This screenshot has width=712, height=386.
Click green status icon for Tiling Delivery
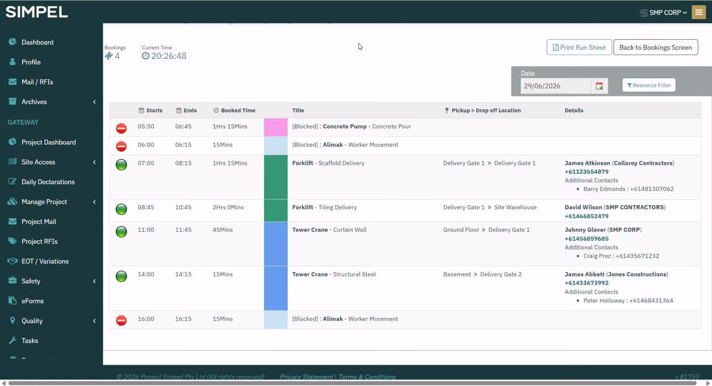[121, 209]
